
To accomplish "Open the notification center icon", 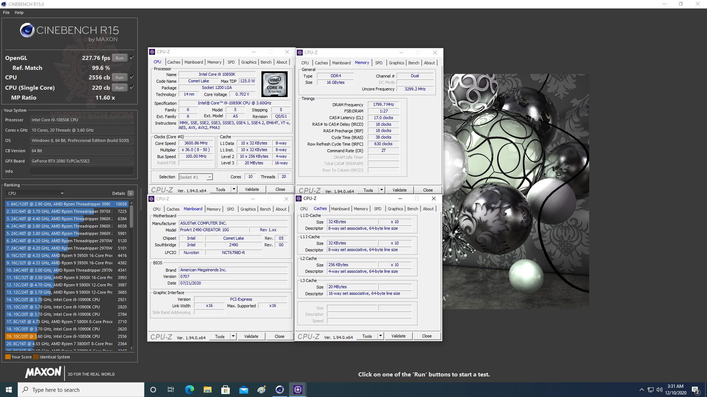I will tap(695, 390).
